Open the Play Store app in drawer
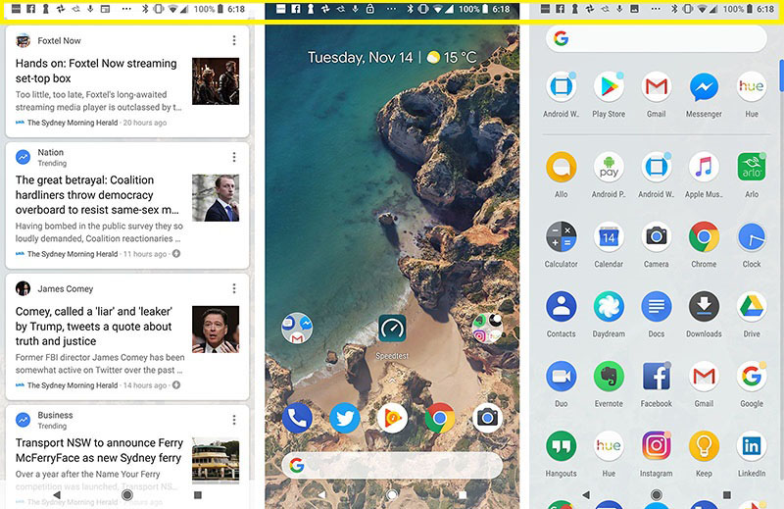Image resolution: width=784 pixels, height=509 pixels. [609, 87]
